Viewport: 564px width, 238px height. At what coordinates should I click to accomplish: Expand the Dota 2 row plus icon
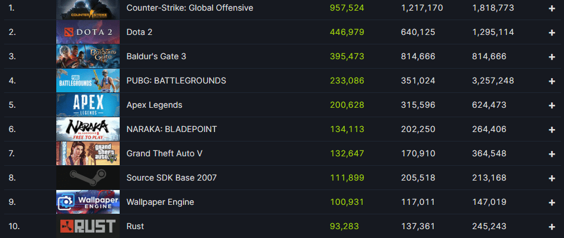point(552,33)
